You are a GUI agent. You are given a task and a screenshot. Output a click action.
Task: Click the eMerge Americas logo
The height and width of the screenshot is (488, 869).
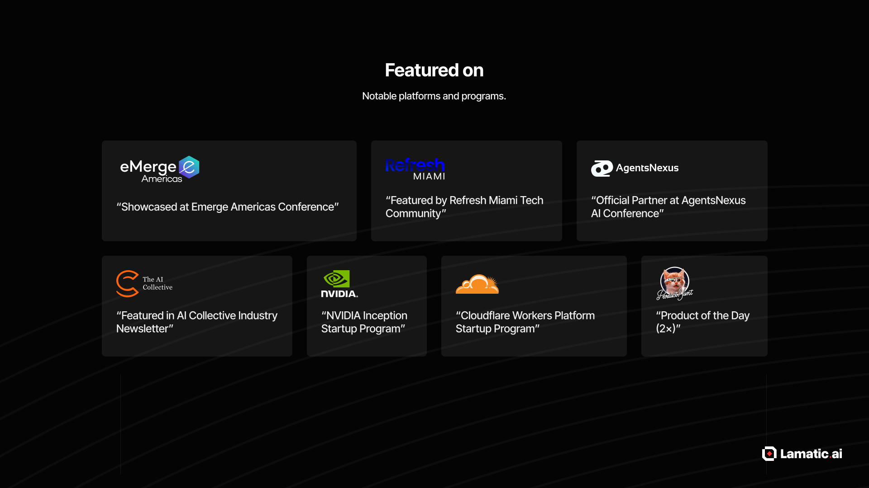(x=159, y=169)
